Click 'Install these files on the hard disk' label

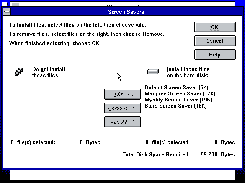[x=188, y=72]
